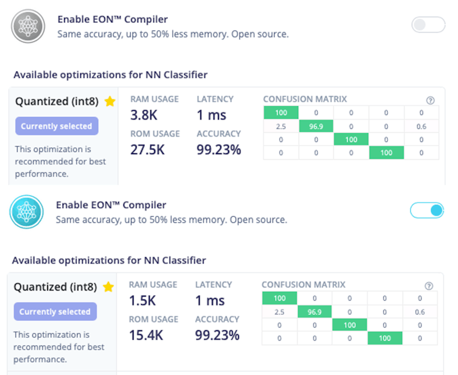Click the 27.5K ROM usage value
458x375 pixels.
click(147, 149)
